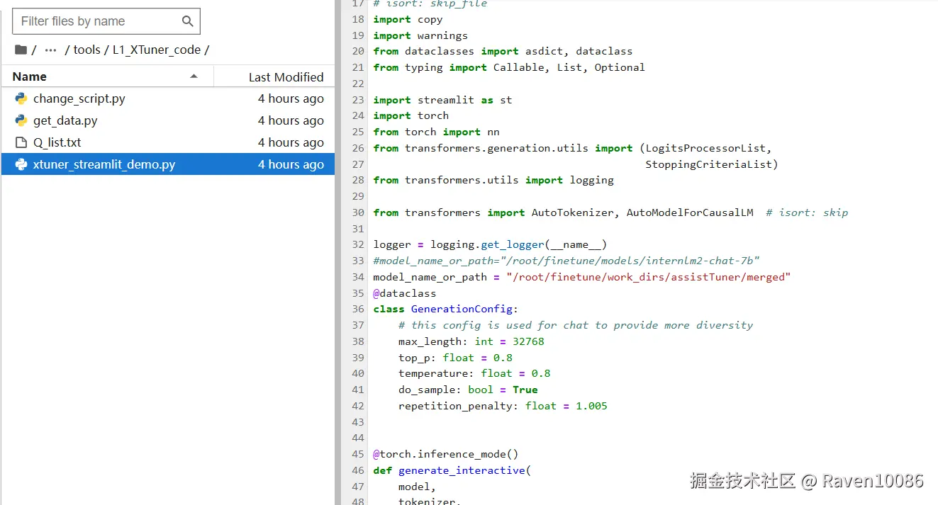Click the @dataclass decorator

(x=405, y=293)
